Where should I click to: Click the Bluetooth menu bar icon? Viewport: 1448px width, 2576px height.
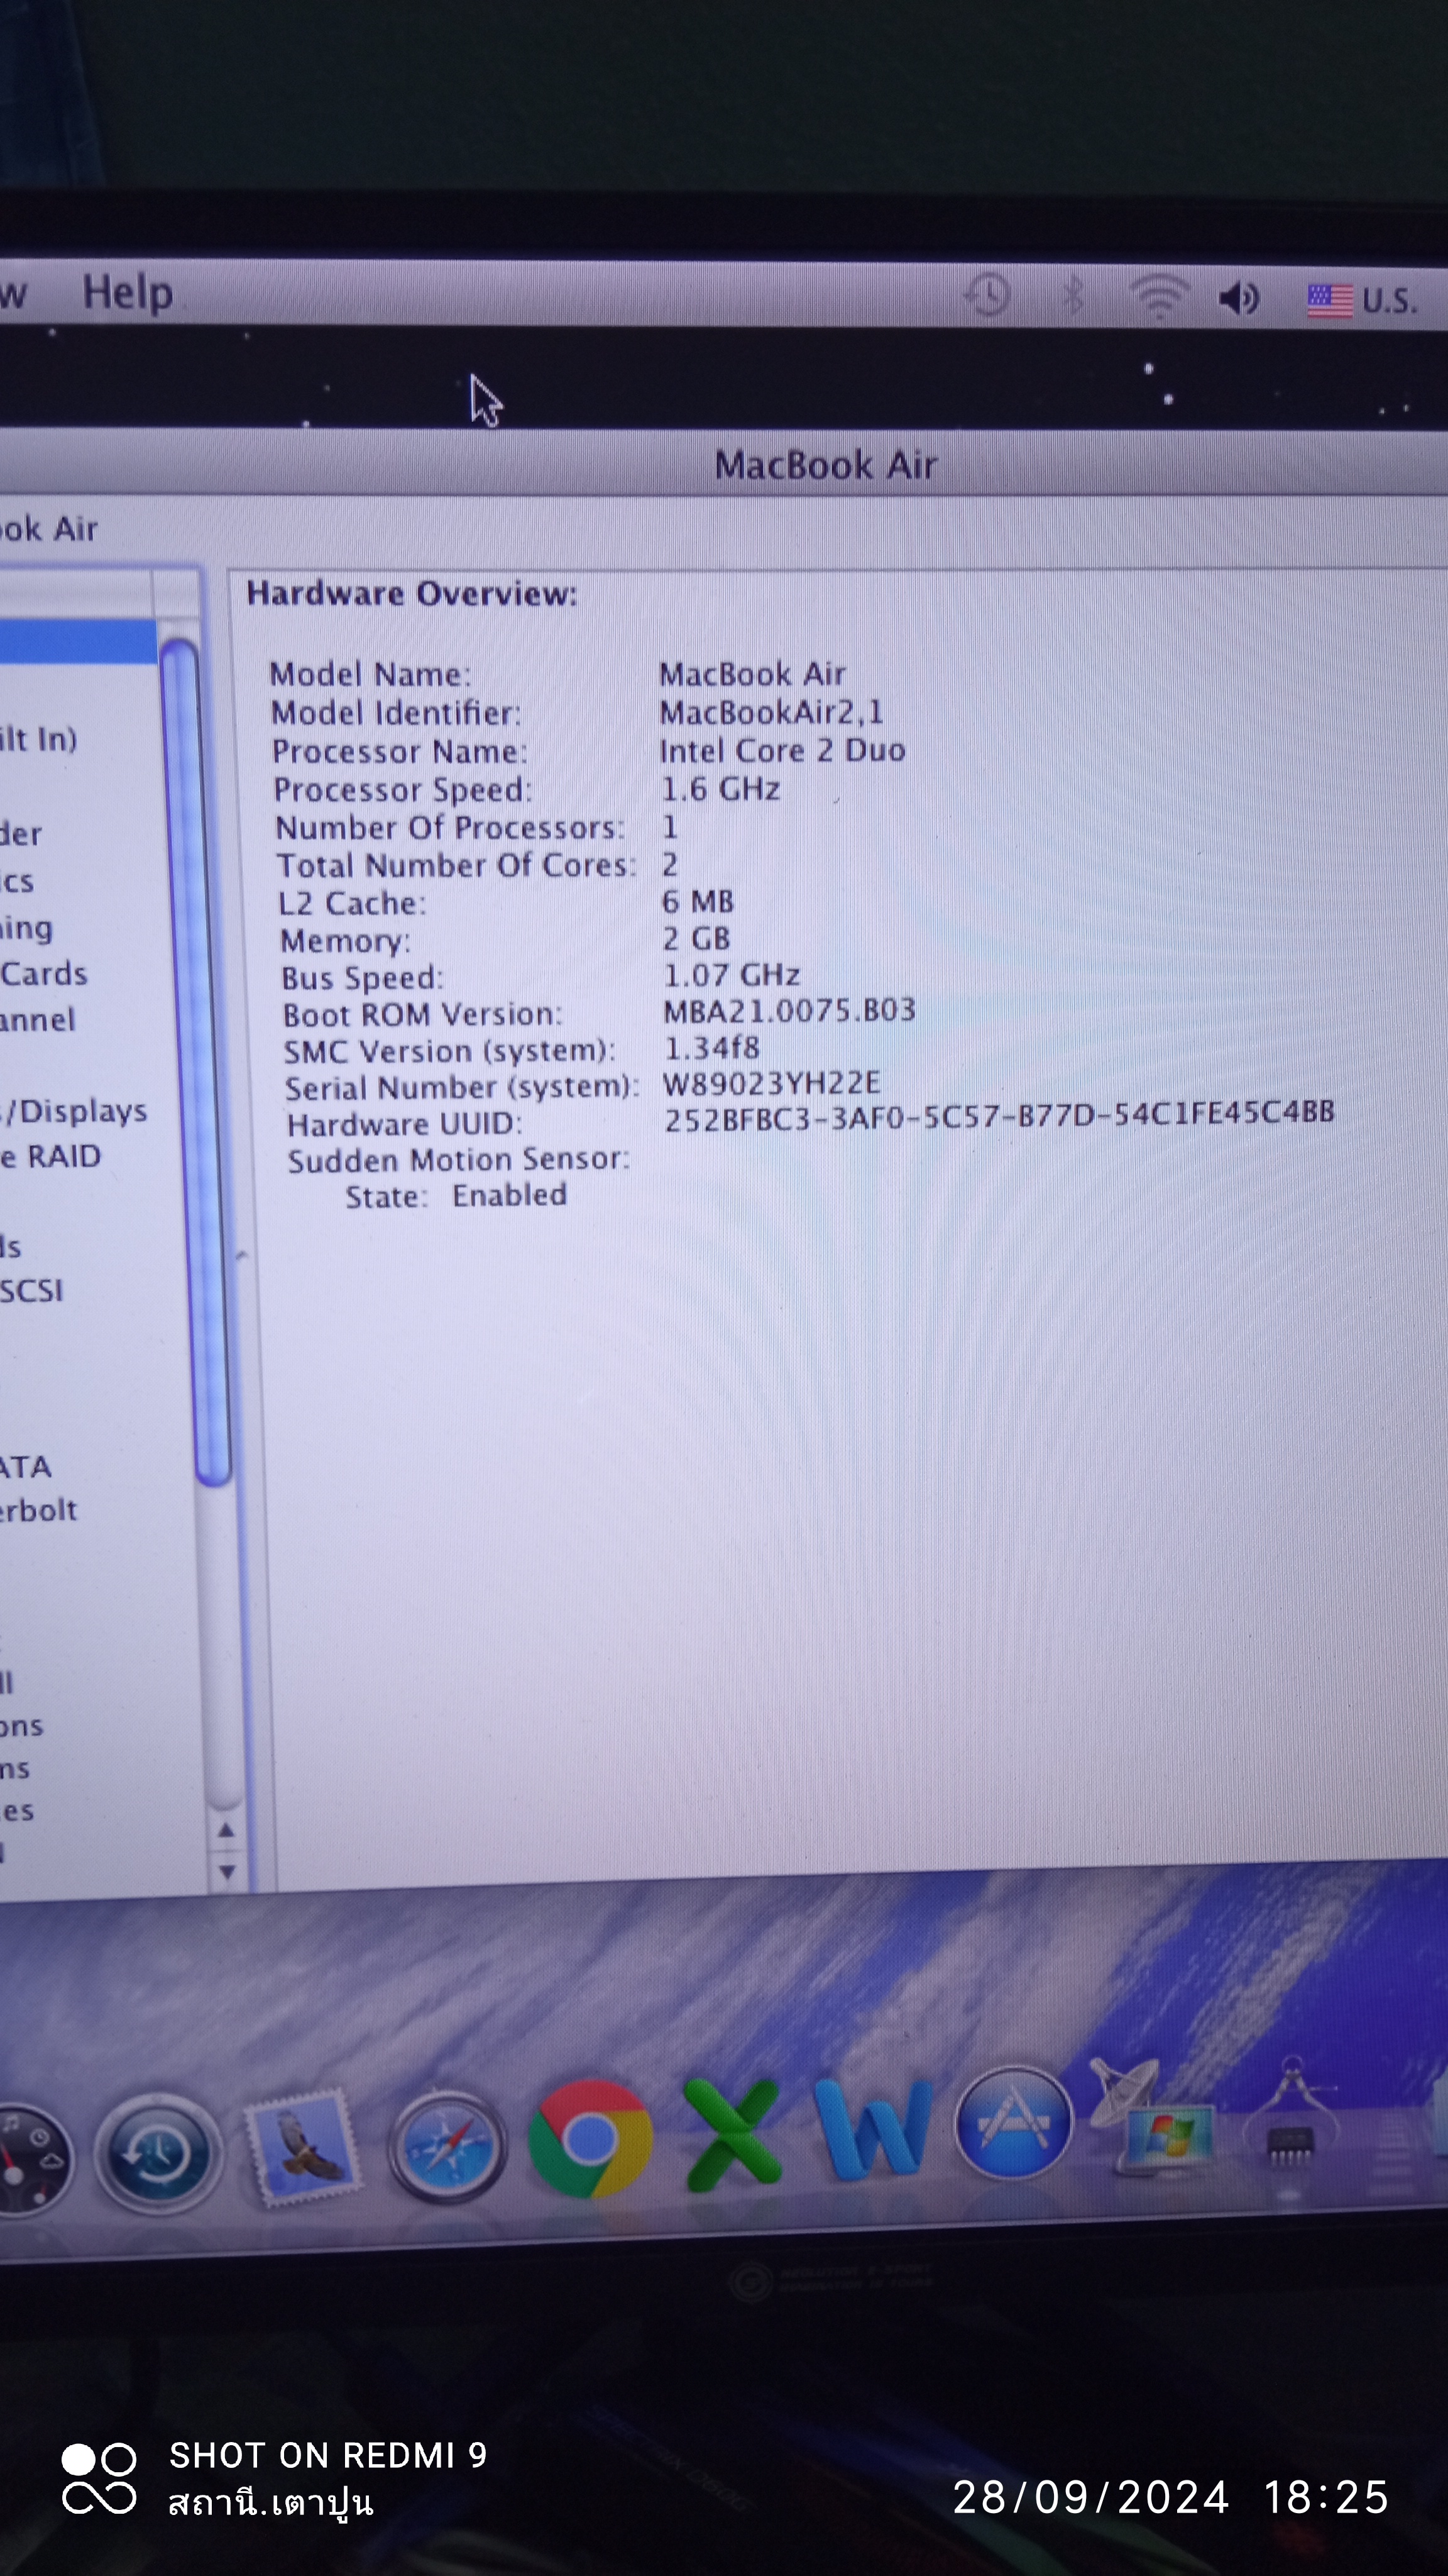[x=1072, y=295]
